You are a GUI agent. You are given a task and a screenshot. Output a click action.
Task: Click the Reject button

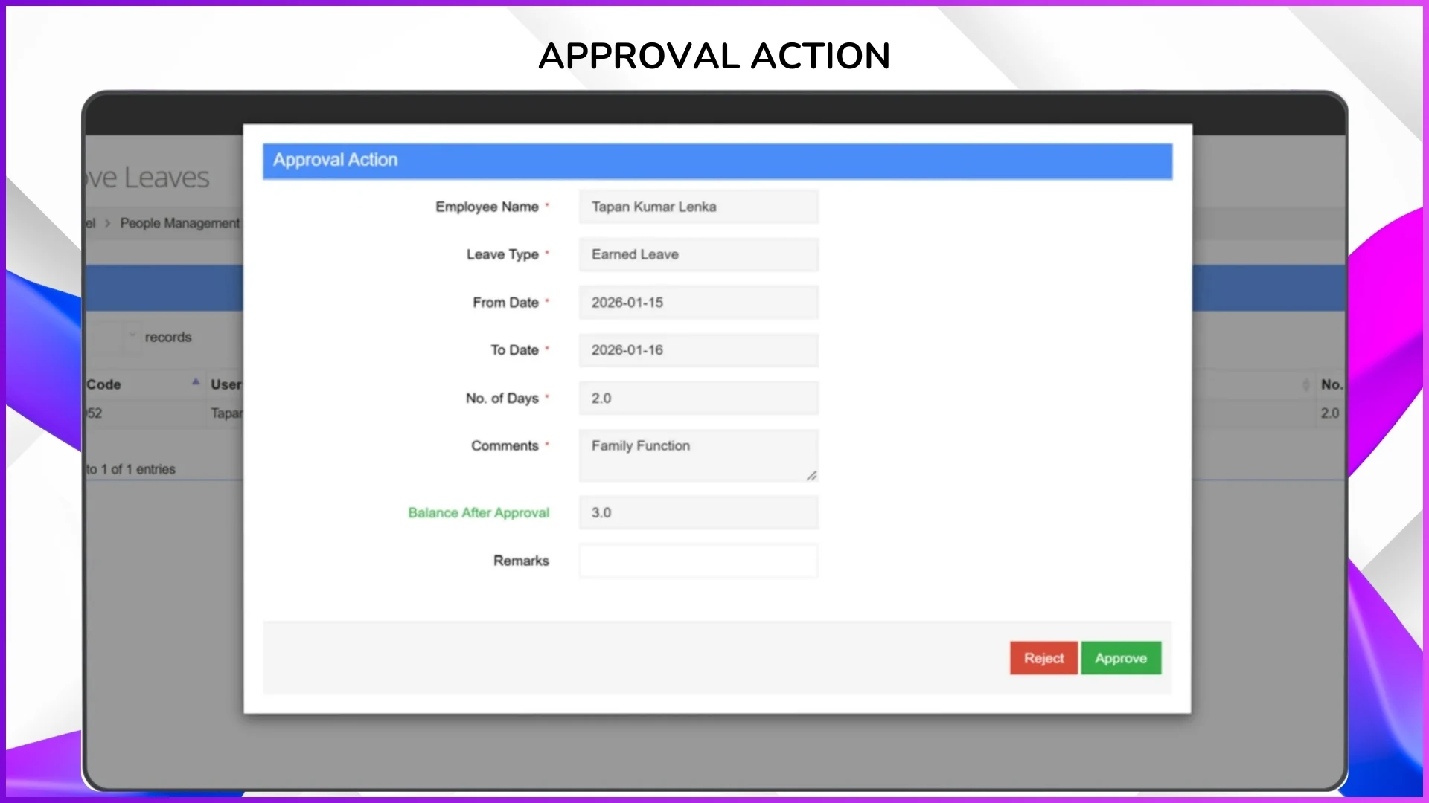(x=1043, y=658)
